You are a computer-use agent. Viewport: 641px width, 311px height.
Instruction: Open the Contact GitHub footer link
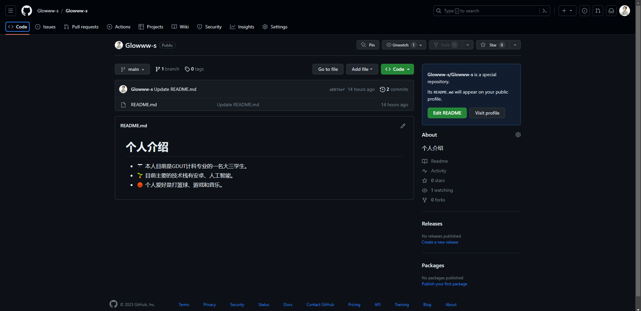320,305
